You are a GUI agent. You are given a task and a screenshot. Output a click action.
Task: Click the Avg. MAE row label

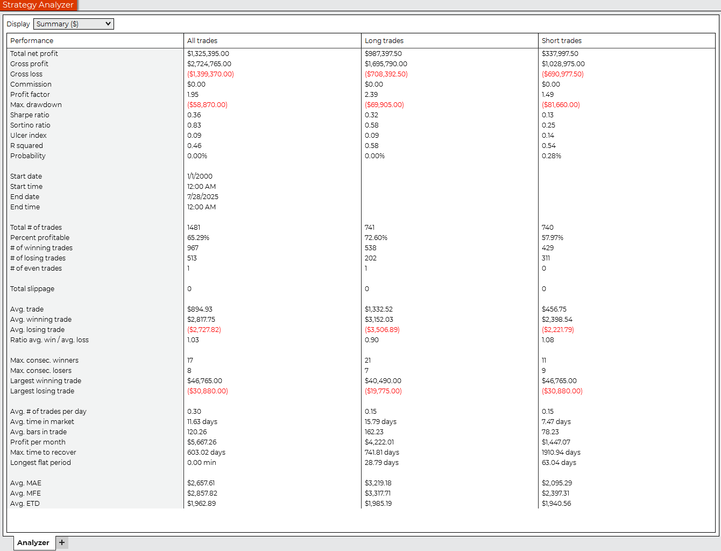point(26,483)
